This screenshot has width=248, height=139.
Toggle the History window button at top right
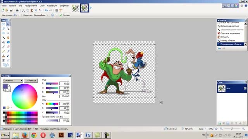[x=228, y=6]
